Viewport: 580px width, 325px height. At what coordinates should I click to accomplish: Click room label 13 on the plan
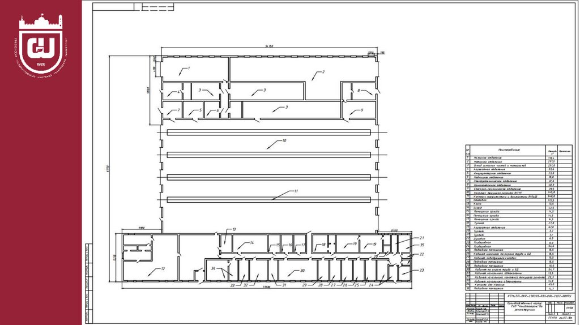(x=234, y=230)
